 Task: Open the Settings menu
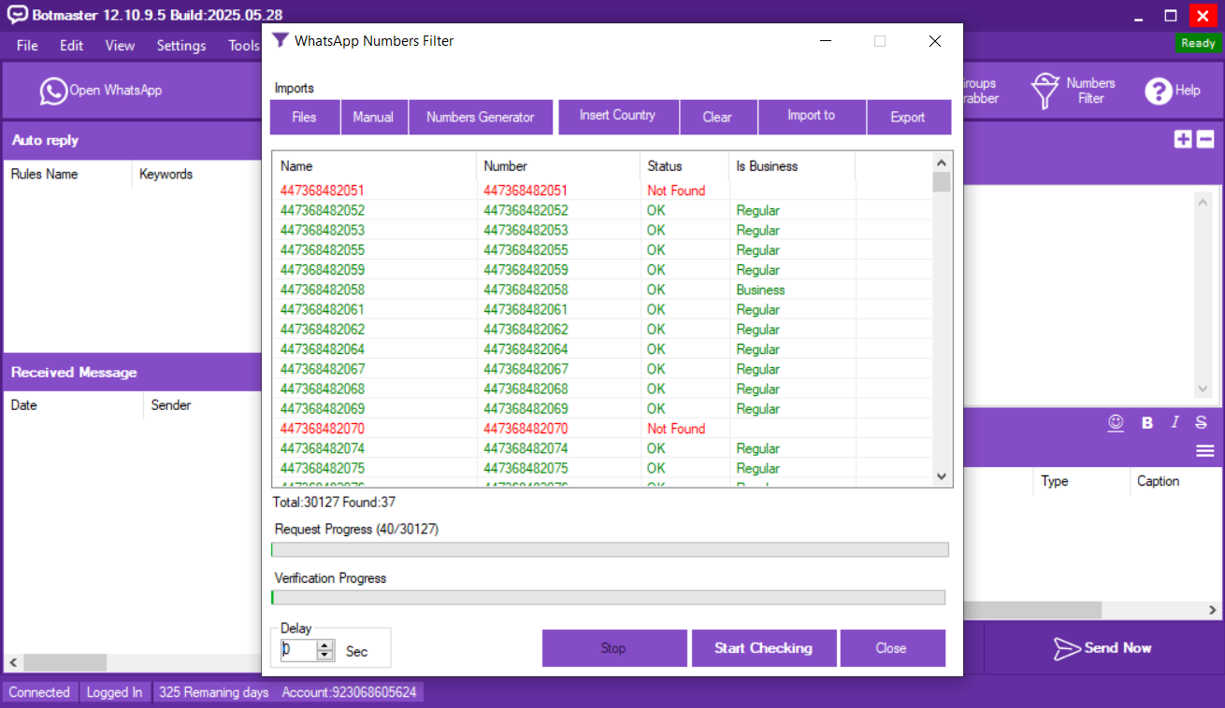pyautogui.click(x=181, y=45)
